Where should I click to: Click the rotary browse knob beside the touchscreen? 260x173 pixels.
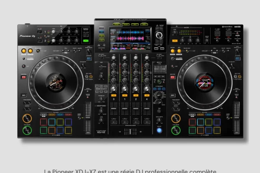coord(159,35)
